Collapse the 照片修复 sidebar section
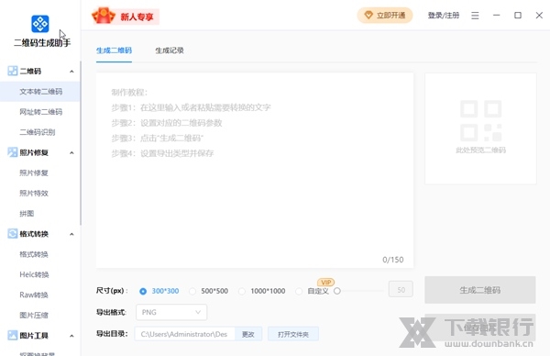Viewport: 550px width, 356px height. click(x=71, y=152)
